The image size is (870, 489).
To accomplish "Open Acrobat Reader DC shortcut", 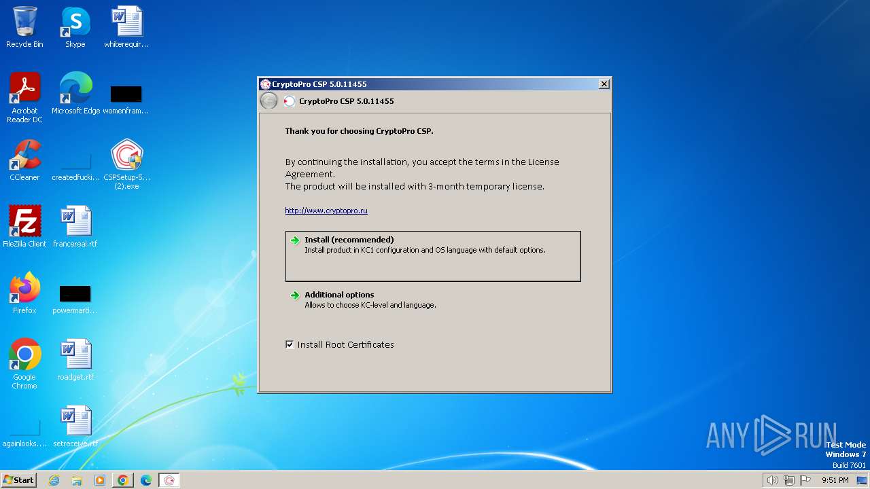I will tap(24, 98).
